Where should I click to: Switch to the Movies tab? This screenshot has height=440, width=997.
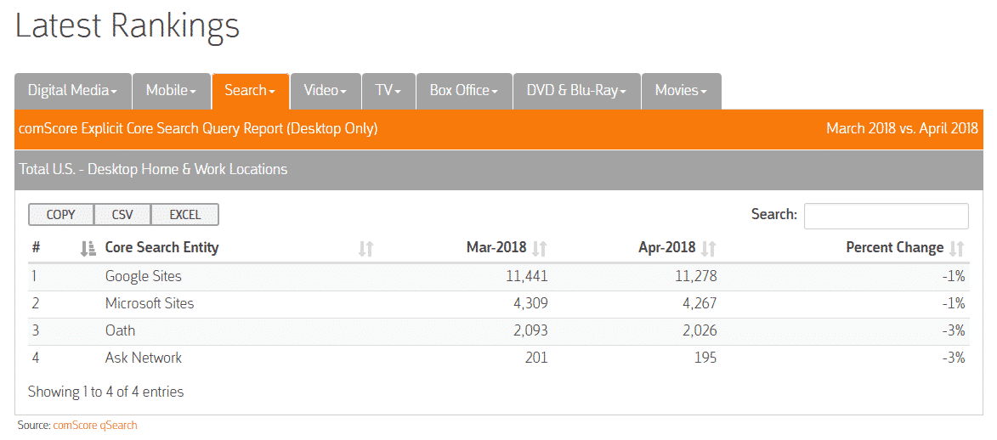point(682,91)
